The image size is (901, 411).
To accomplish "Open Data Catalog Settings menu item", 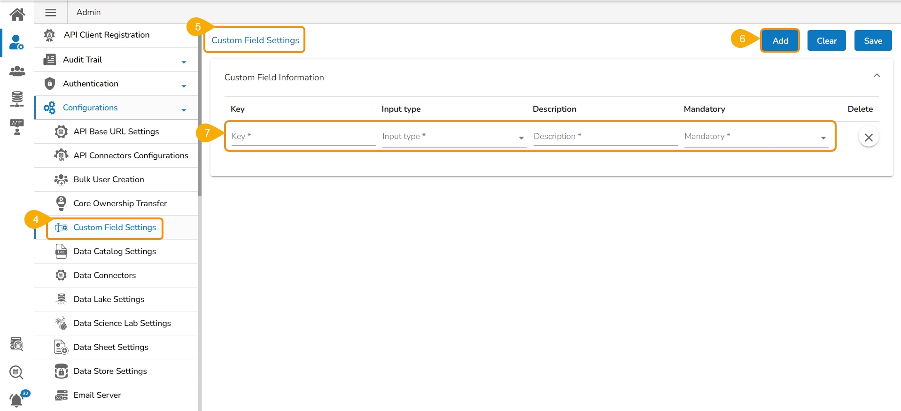I will [x=115, y=251].
